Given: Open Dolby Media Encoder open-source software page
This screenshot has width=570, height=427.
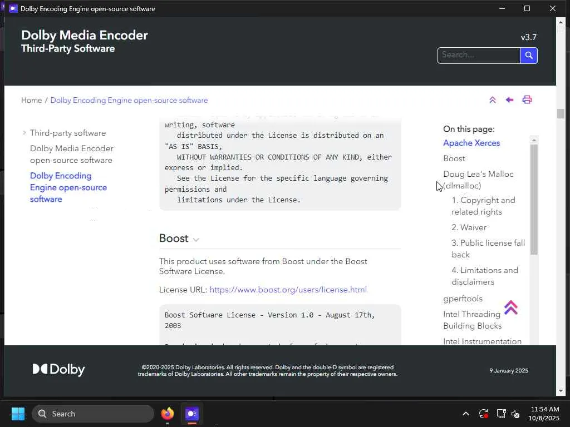Looking at the screenshot, I should [x=72, y=155].
